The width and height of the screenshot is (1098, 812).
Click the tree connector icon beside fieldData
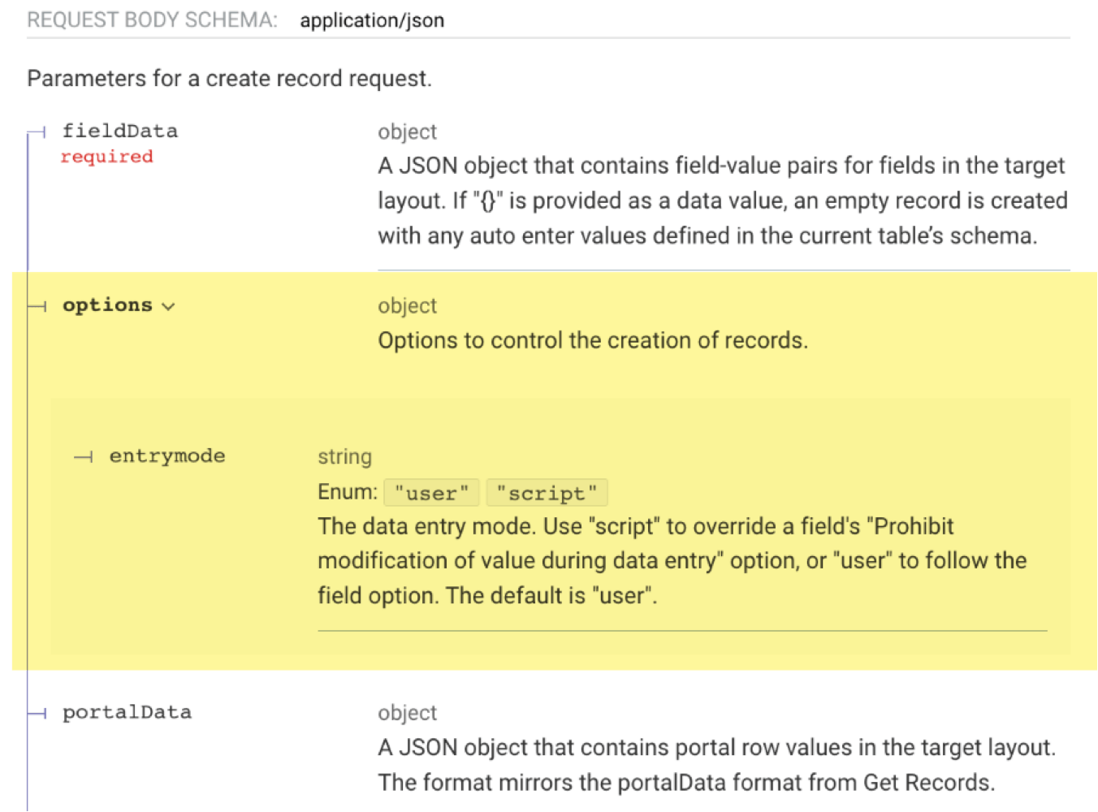pyautogui.click(x=37, y=132)
